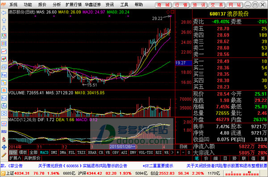
Task: Toggle the 全部 indicators filter
Action: (x=33, y=152)
